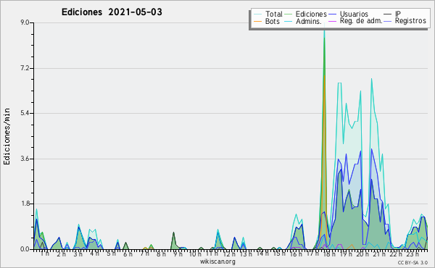This screenshot has height=268, width=435.
Task: Click the '5.4' y-axis value
Action: click(25, 113)
